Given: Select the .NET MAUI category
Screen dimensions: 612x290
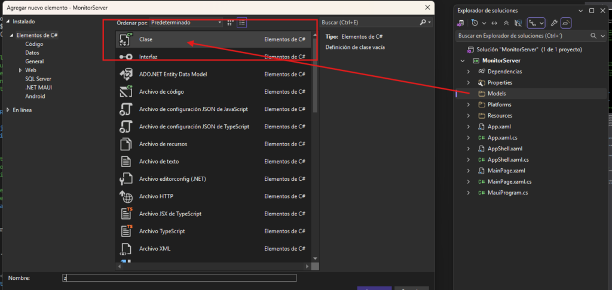Looking at the screenshot, I should tap(38, 87).
